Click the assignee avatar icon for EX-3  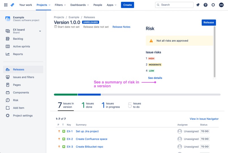tap(180, 147)
